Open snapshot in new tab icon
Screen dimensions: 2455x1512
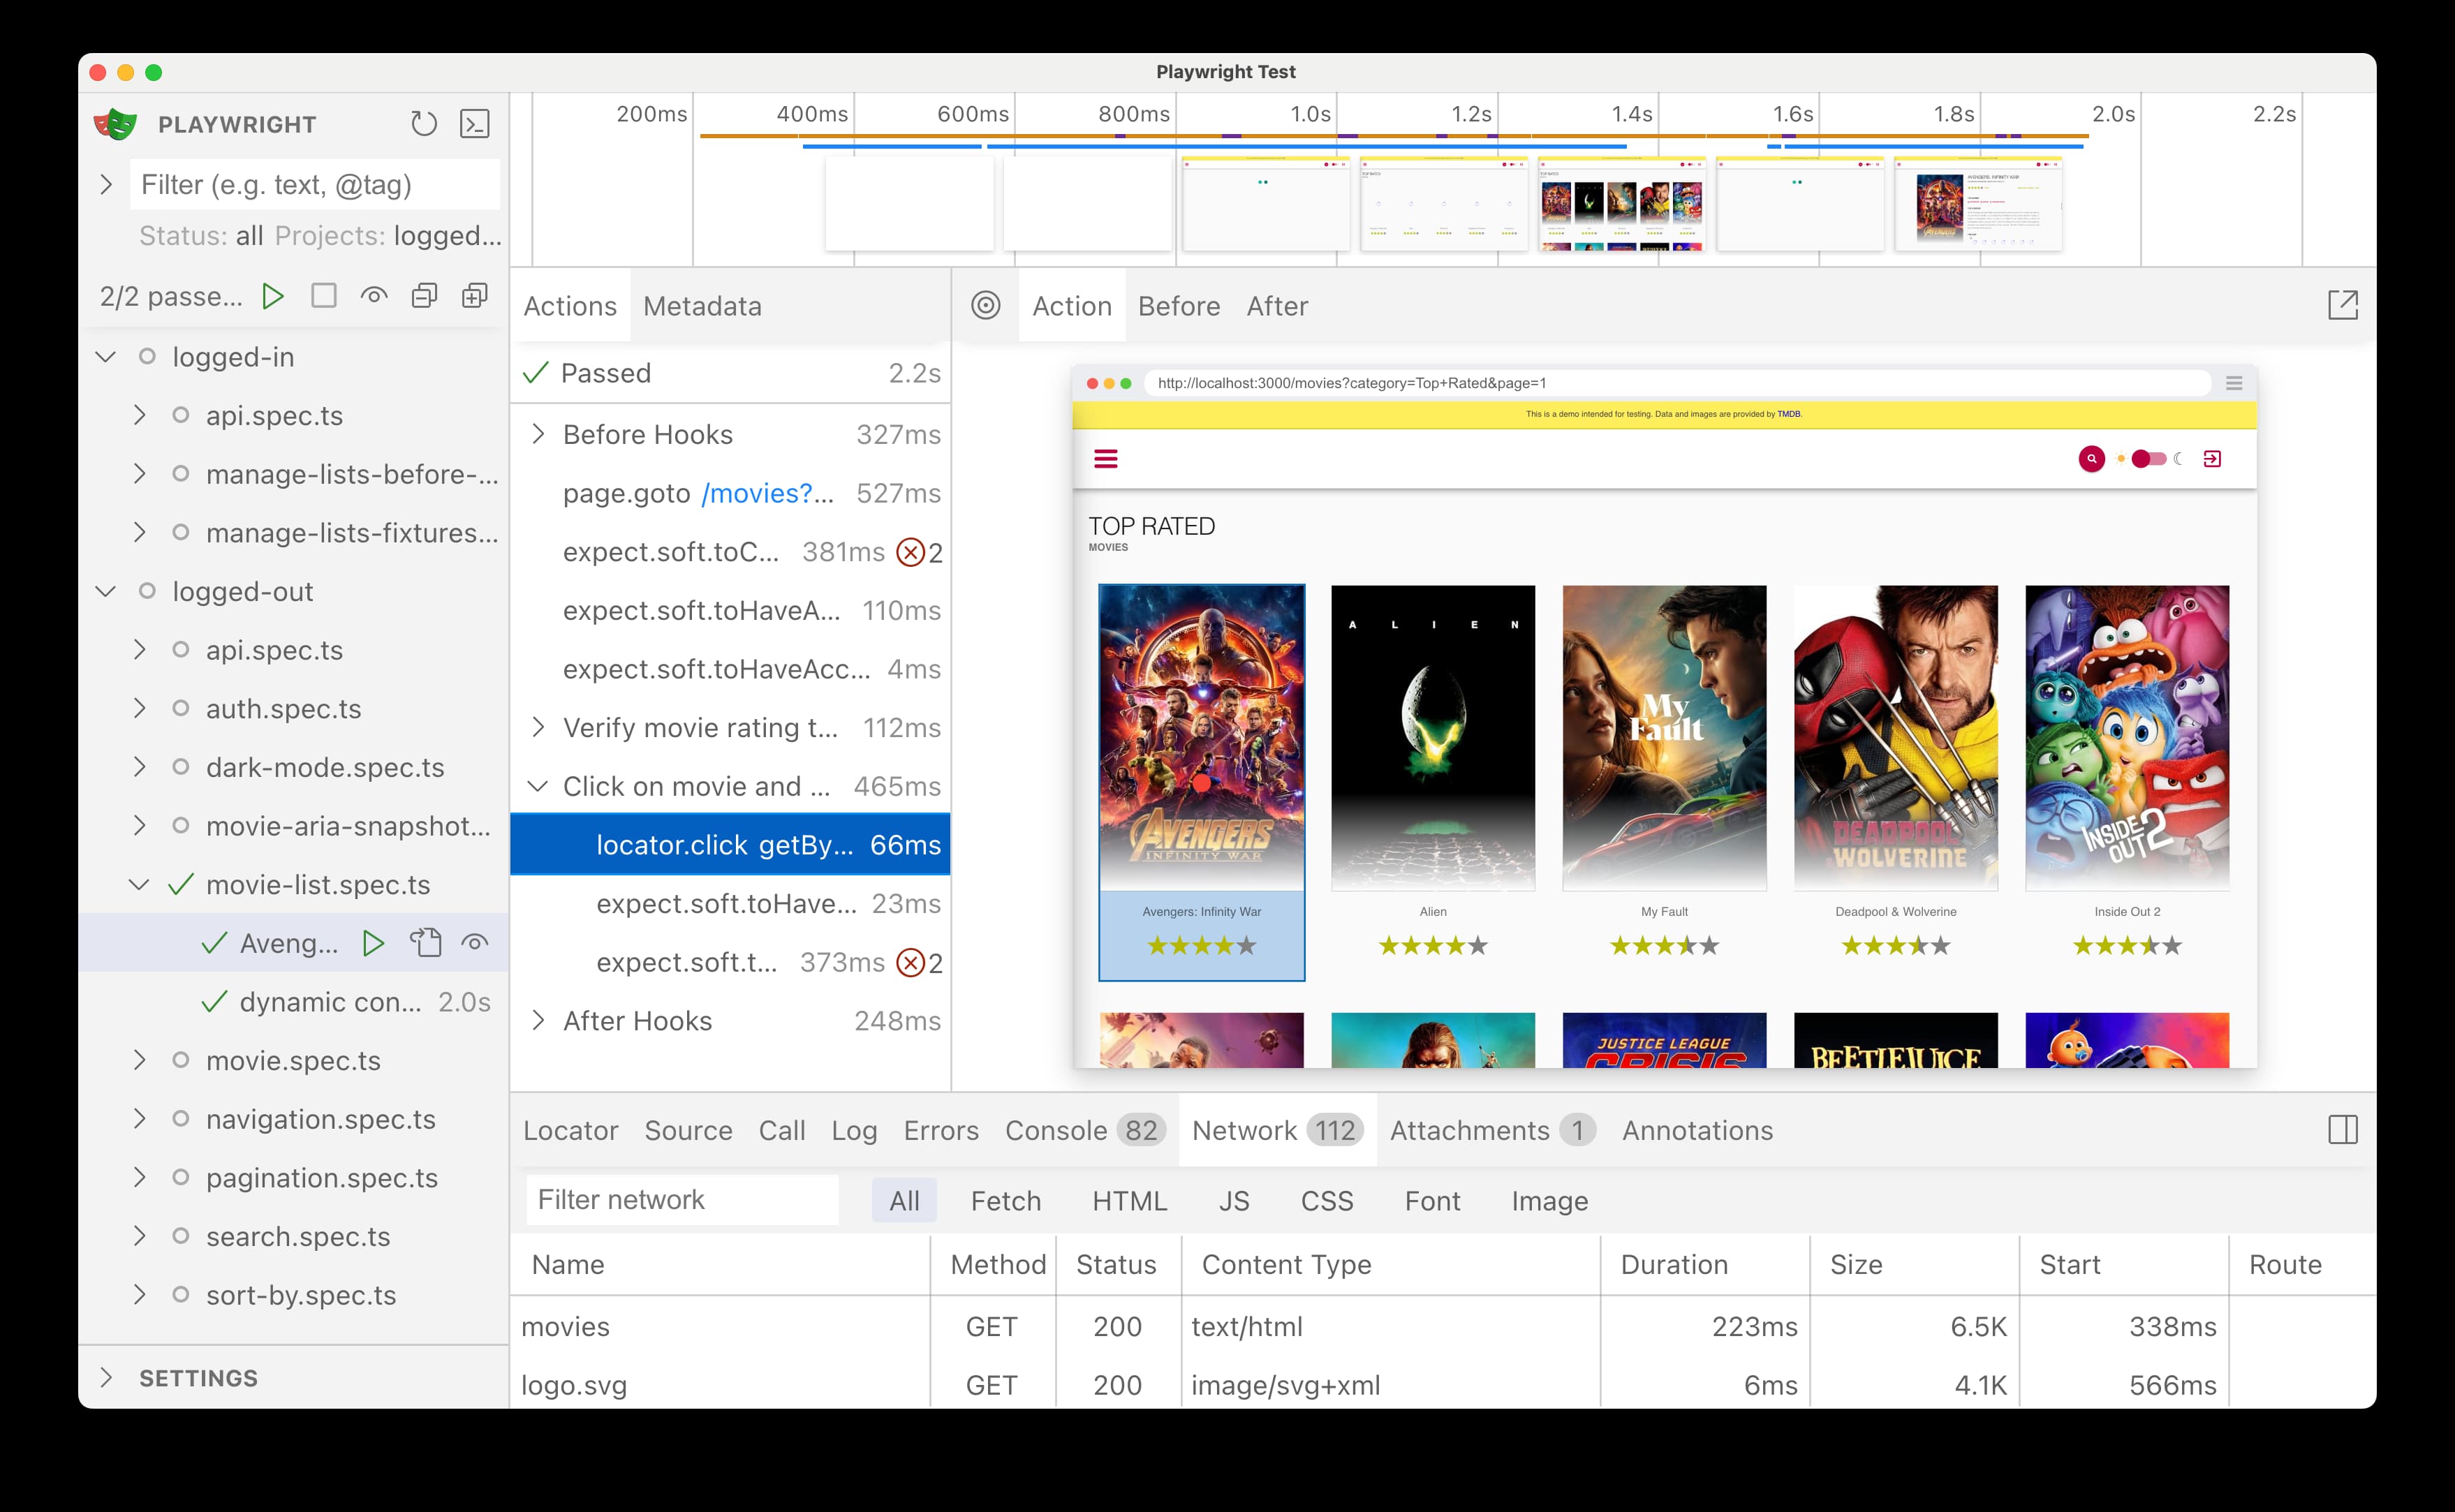(x=2343, y=306)
